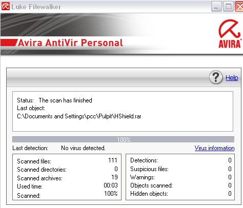Open the Virus information link

pos(214,148)
